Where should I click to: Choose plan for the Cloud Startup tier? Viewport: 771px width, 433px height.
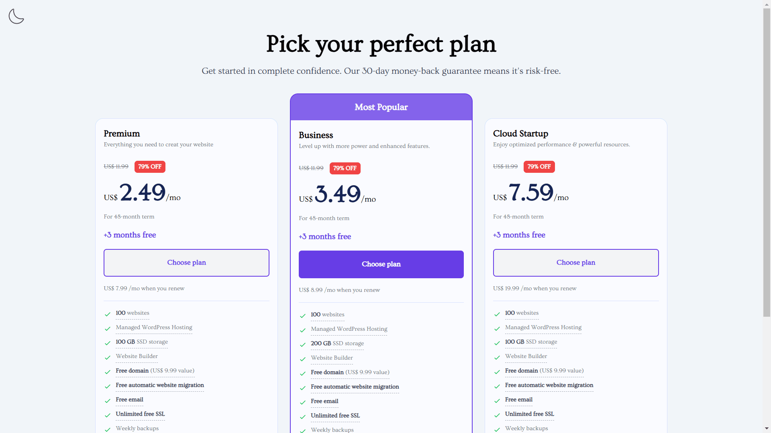(x=575, y=263)
